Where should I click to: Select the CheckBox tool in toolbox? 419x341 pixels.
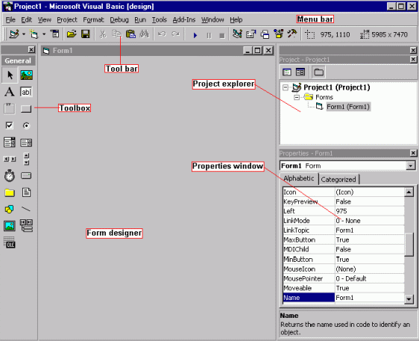[x=10, y=125]
